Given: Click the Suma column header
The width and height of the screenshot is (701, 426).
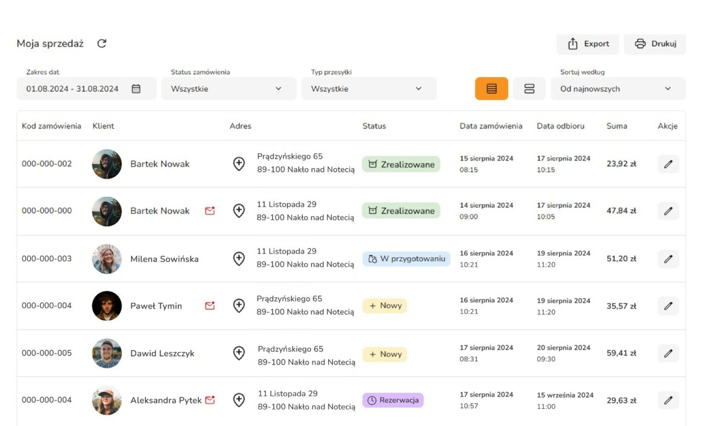Looking at the screenshot, I should 616,126.
